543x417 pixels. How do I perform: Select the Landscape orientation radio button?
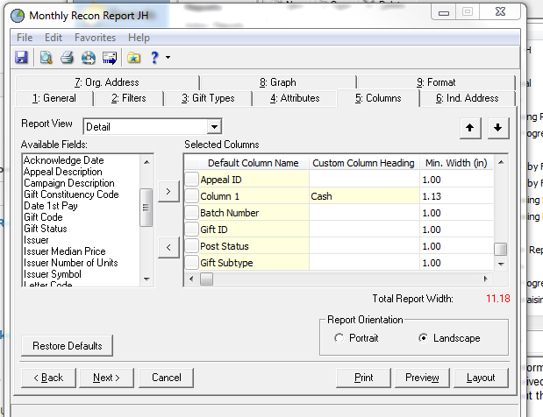(x=423, y=338)
